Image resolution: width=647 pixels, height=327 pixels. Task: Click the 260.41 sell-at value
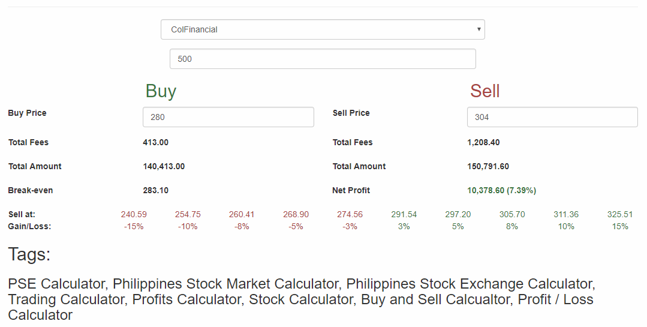[242, 214]
